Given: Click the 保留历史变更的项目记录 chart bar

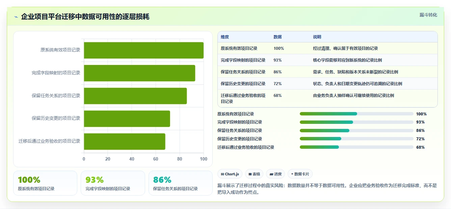Looking at the screenshot, I should (x=127, y=118).
